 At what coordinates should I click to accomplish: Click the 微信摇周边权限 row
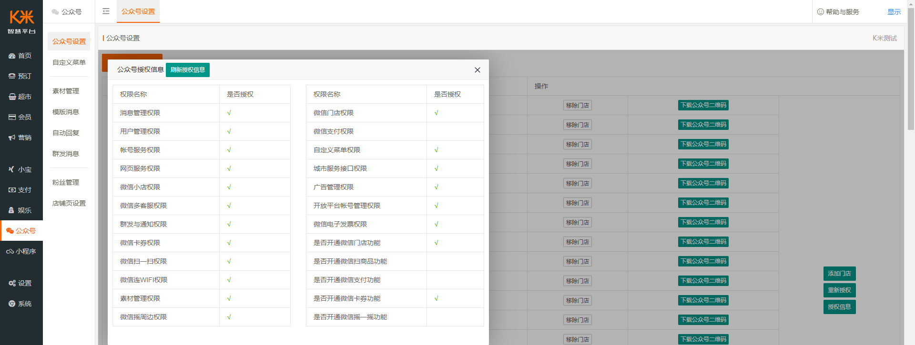coord(202,317)
